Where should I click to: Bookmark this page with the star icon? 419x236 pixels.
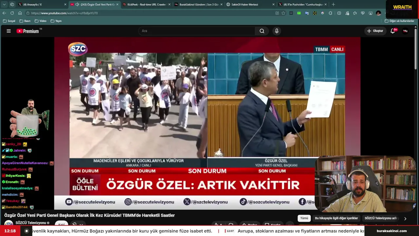click(x=283, y=13)
